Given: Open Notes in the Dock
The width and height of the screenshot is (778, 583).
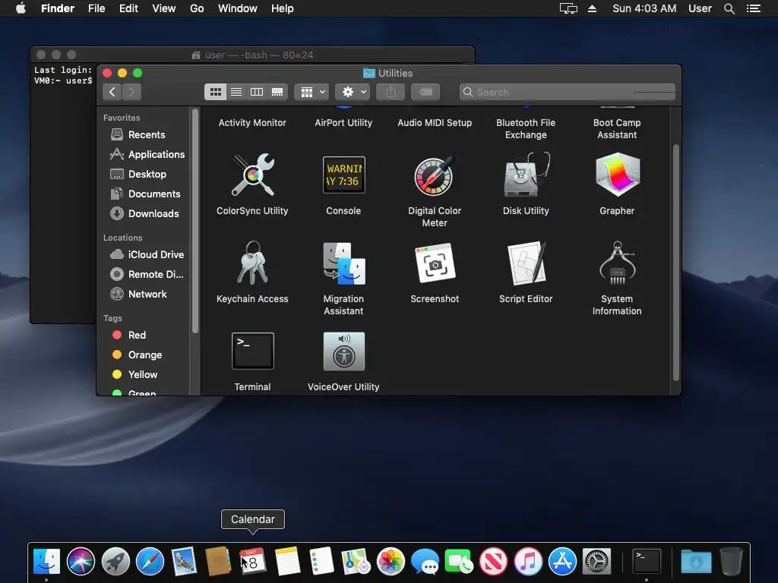Looking at the screenshot, I should (287, 562).
